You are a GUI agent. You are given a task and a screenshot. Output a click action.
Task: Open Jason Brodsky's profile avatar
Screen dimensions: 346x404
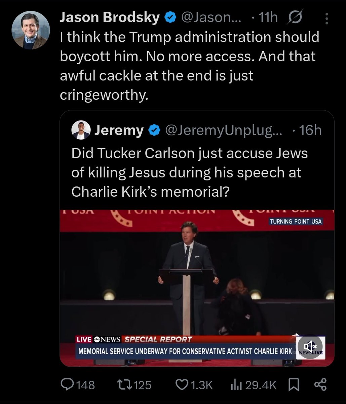[x=31, y=31]
